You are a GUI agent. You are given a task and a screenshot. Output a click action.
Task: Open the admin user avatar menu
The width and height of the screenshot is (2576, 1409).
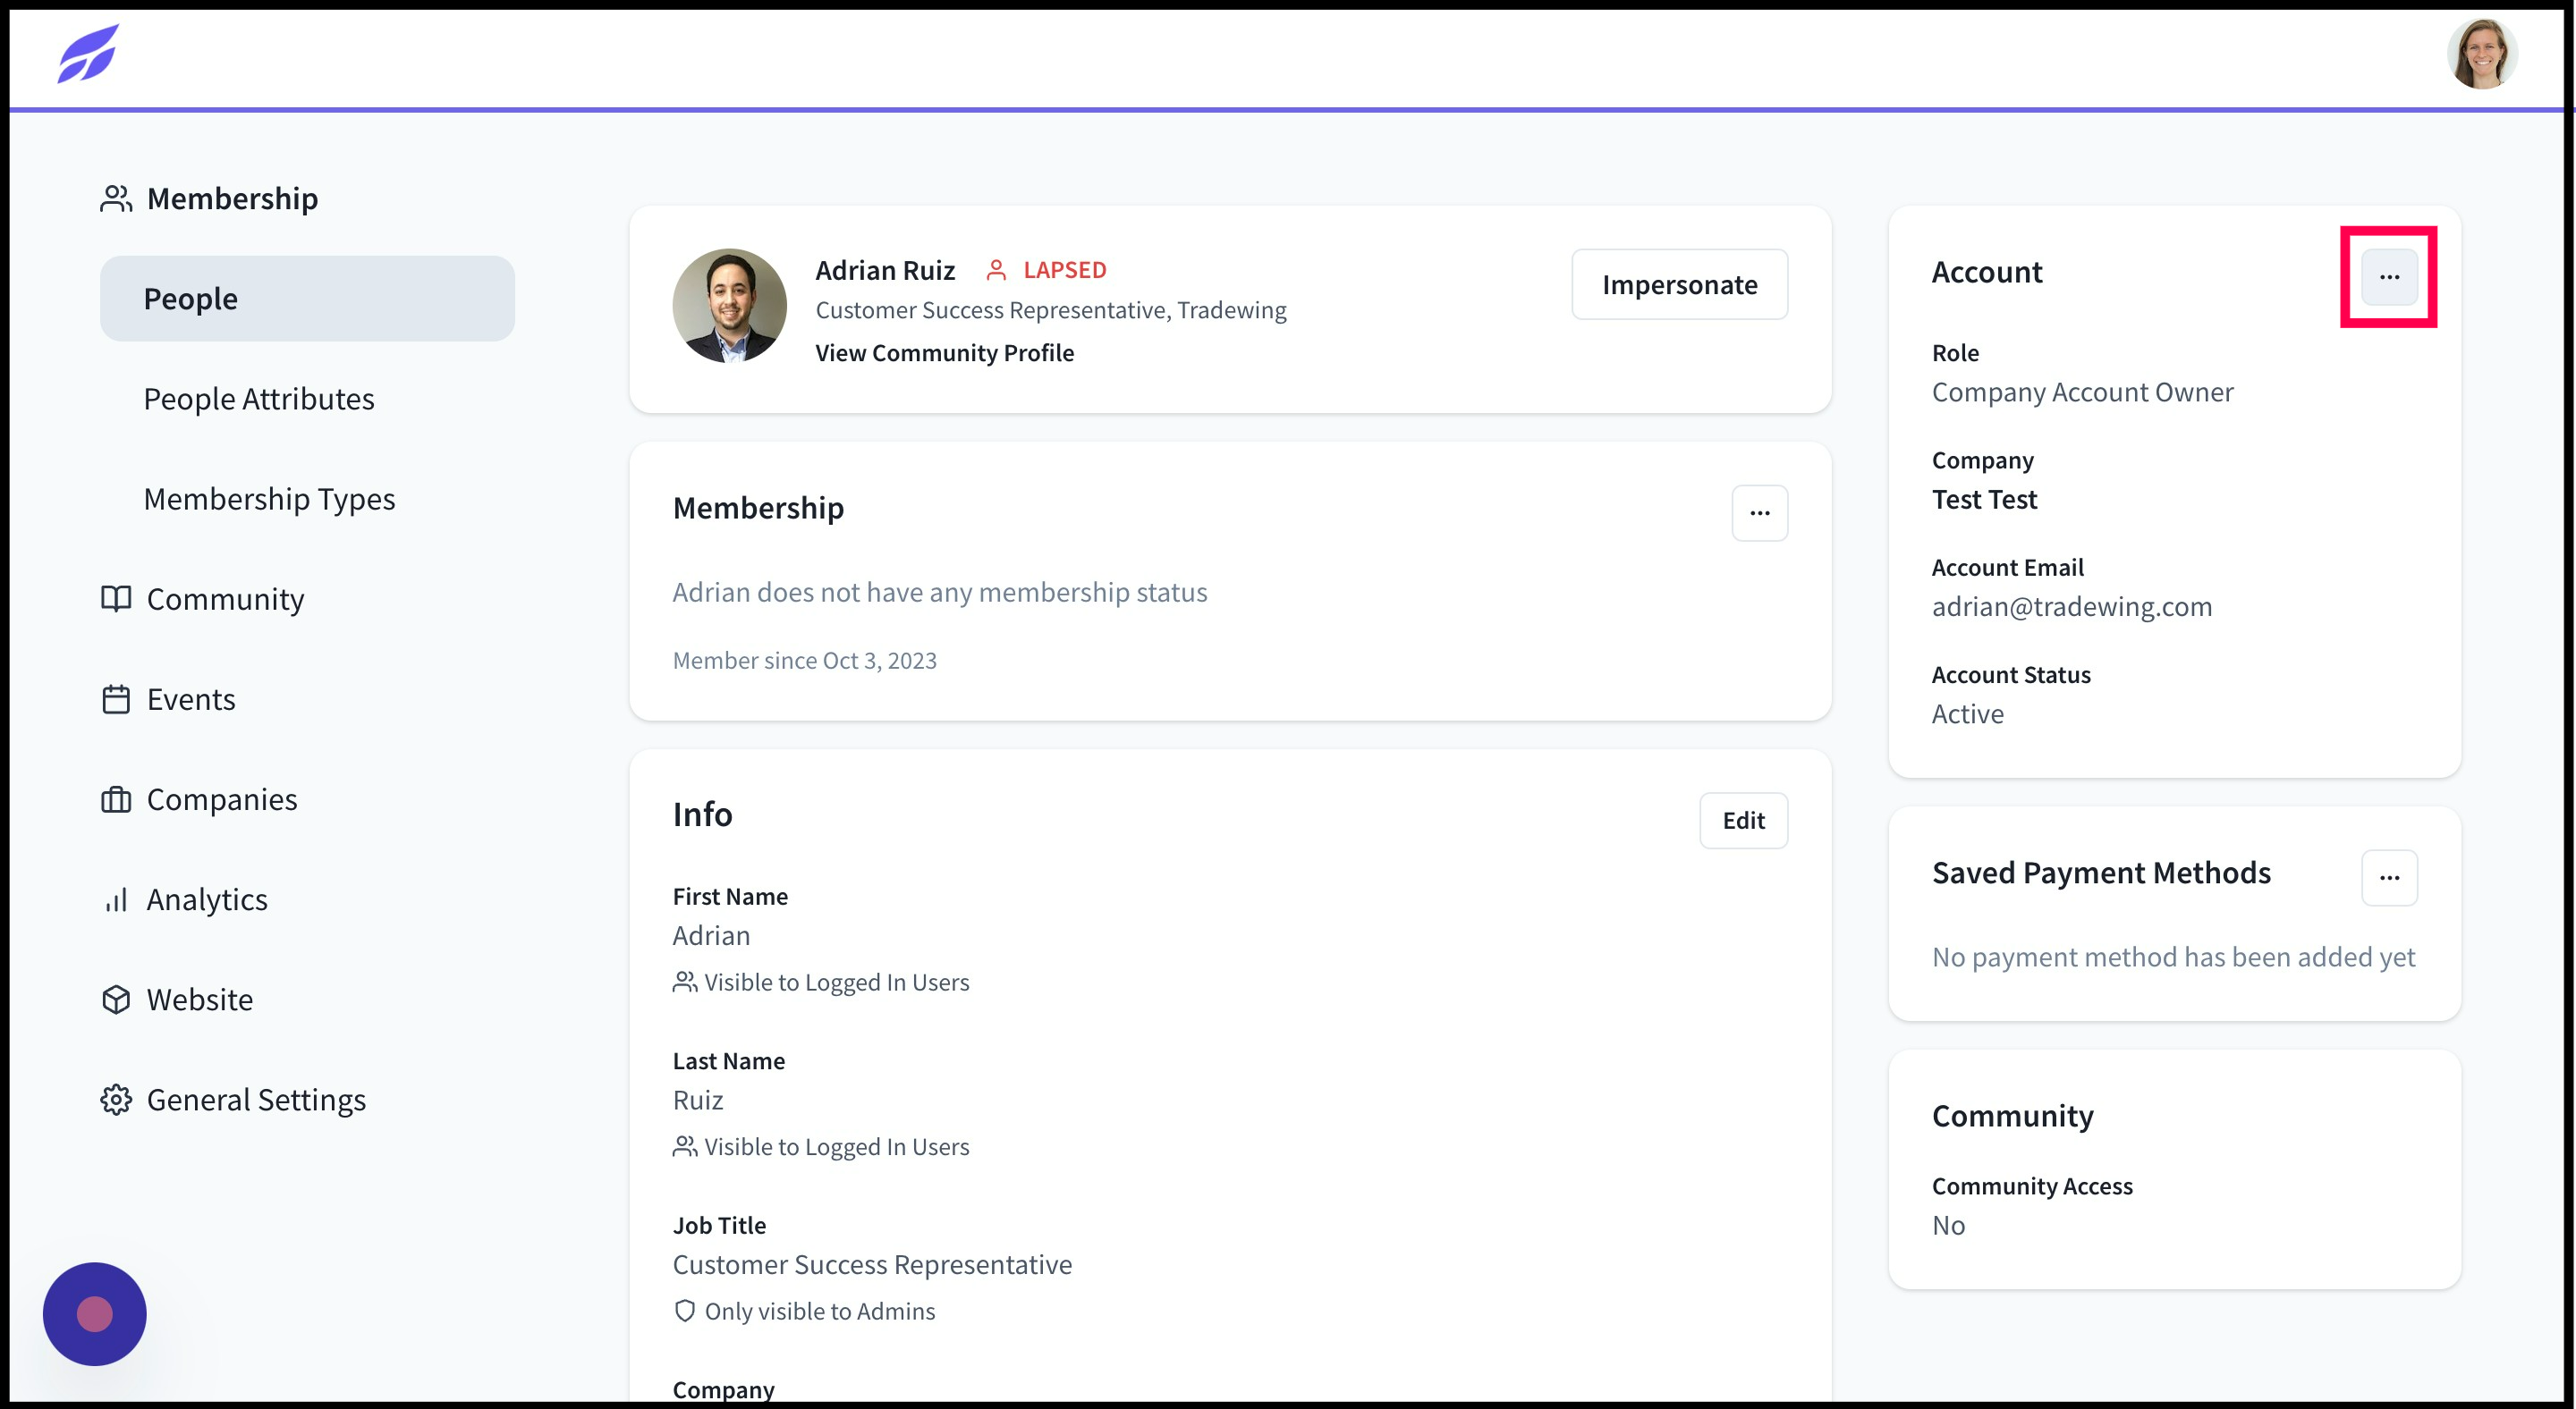coord(2482,54)
